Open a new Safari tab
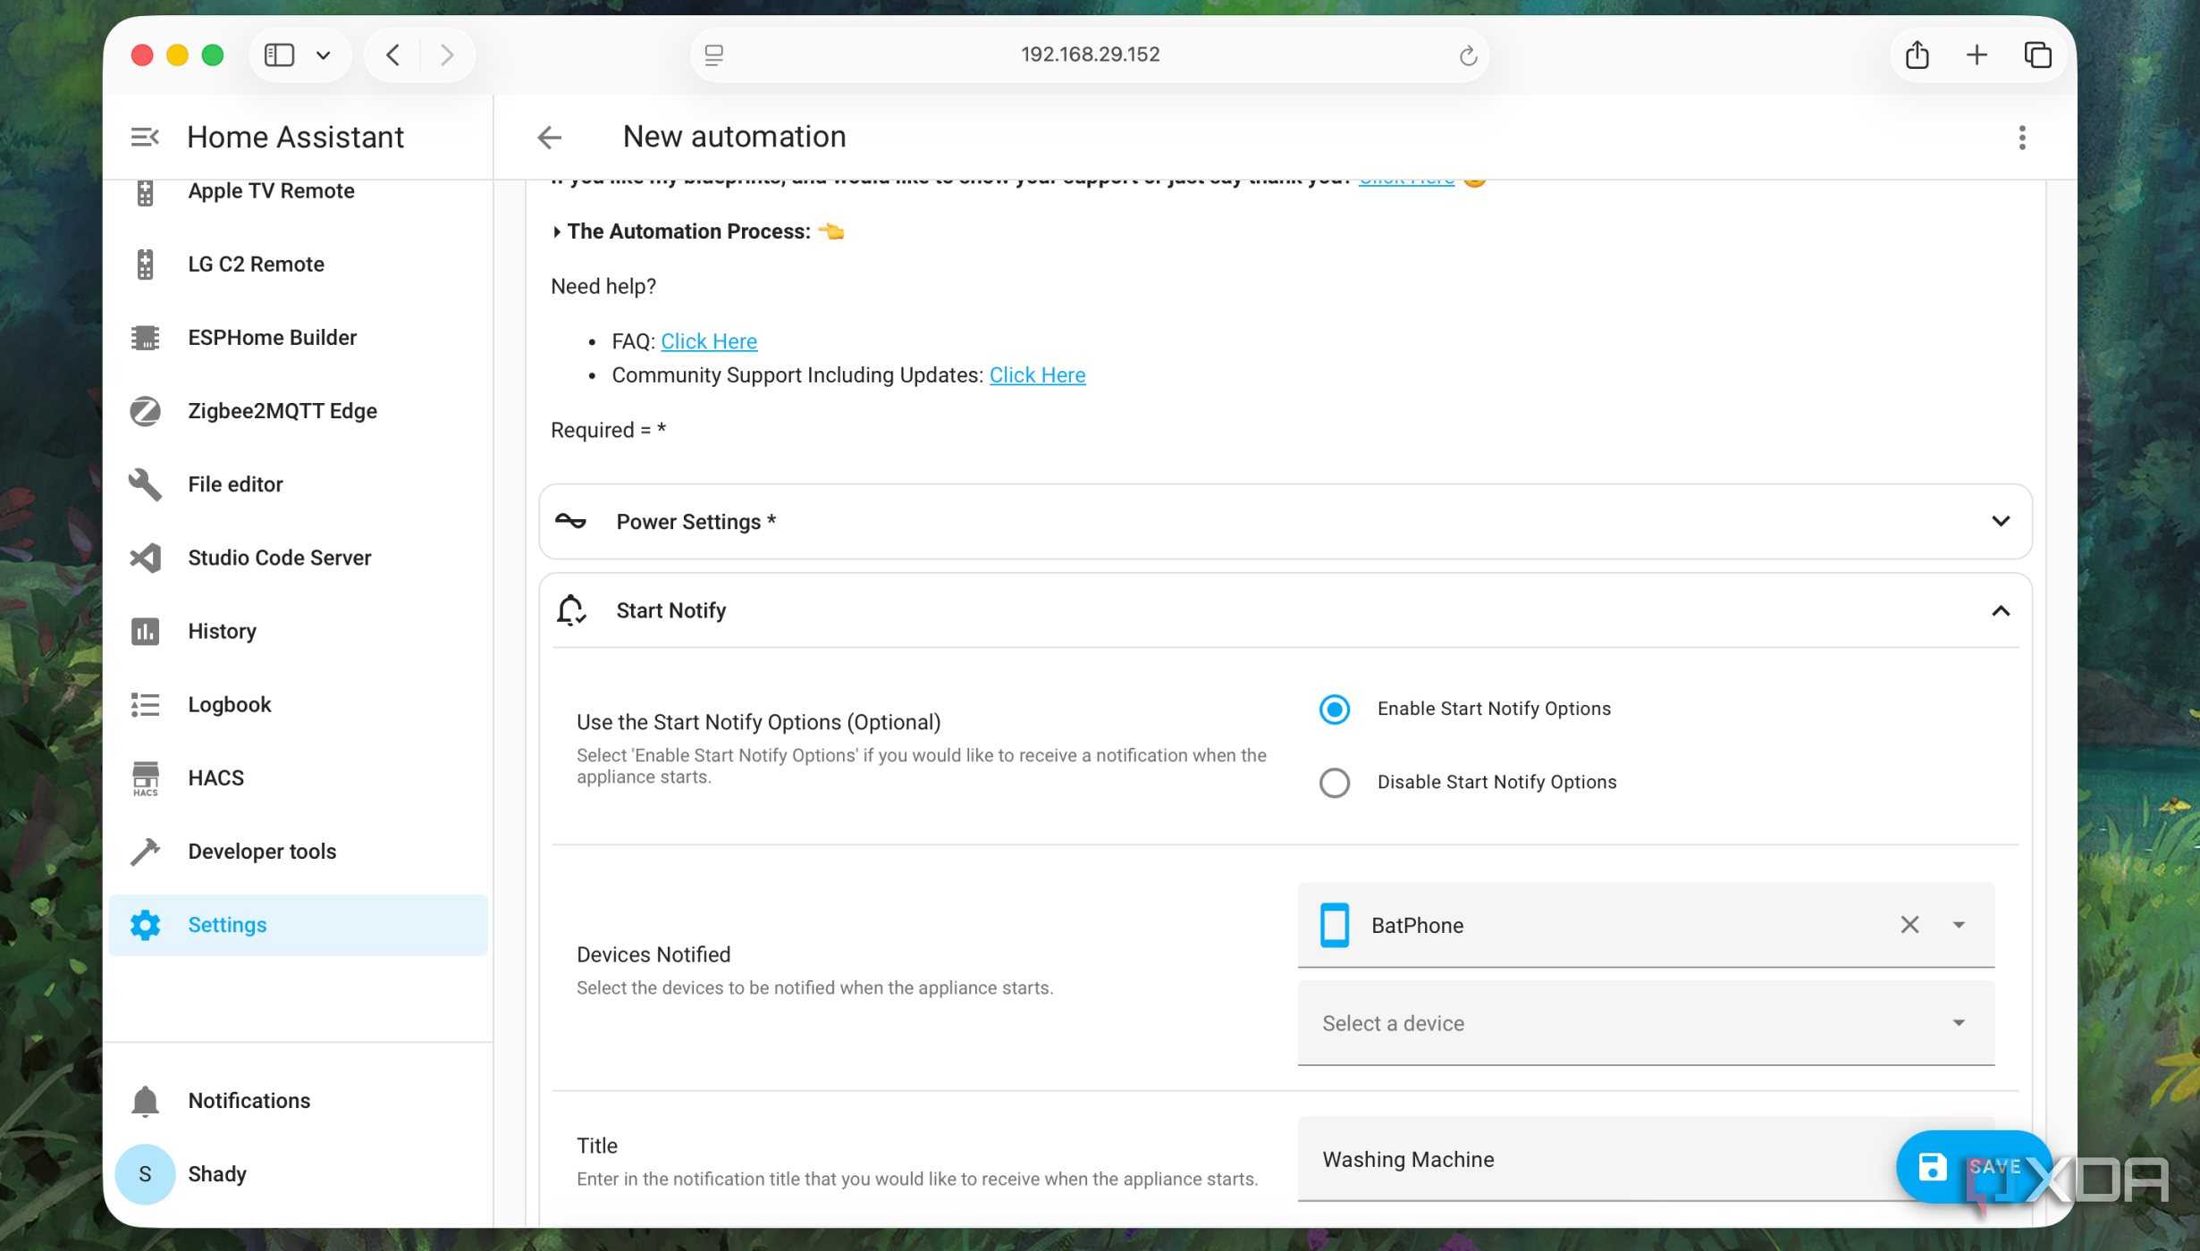Viewport: 2200px width, 1251px height. tap(1977, 55)
